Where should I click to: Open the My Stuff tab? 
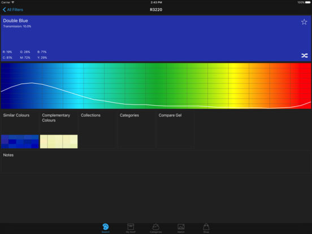(x=131, y=228)
